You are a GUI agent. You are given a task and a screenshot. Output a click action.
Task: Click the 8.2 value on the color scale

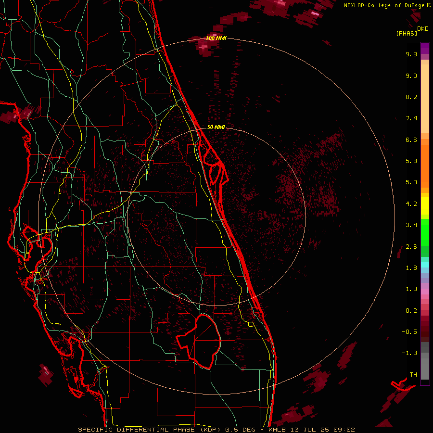(411, 97)
